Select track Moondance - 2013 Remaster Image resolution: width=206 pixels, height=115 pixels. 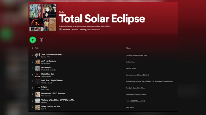tap(53, 93)
